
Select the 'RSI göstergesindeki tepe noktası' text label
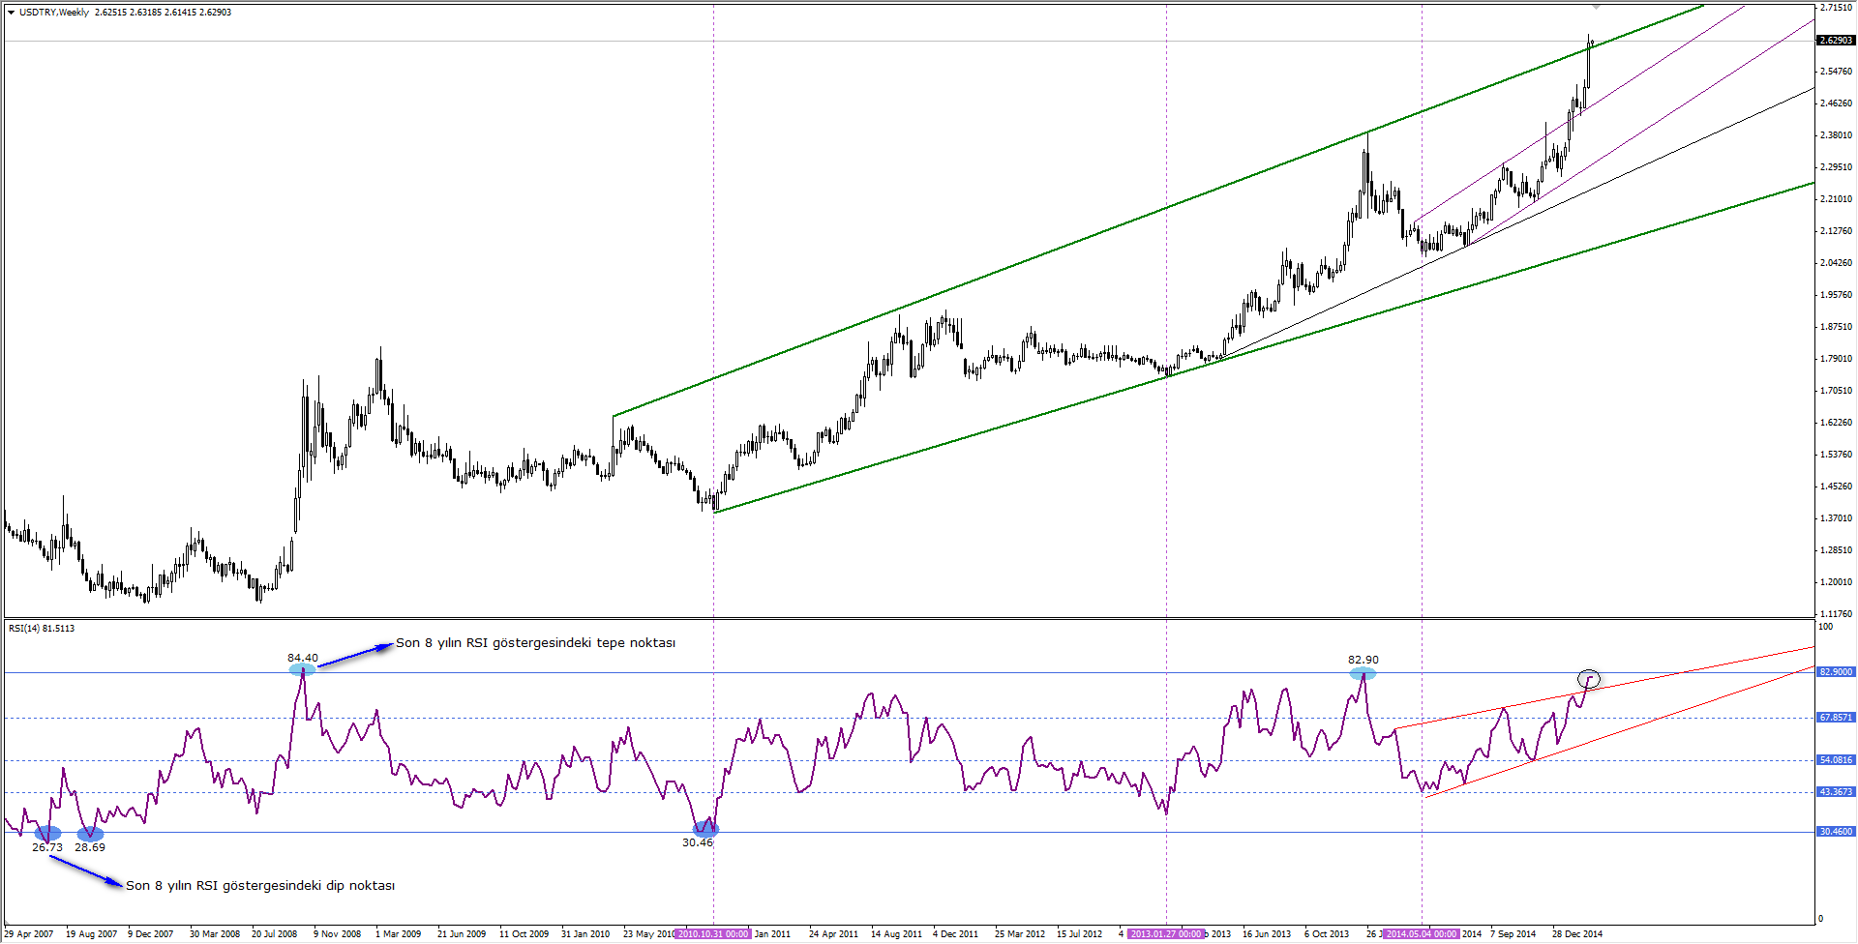(x=535, y=643)
